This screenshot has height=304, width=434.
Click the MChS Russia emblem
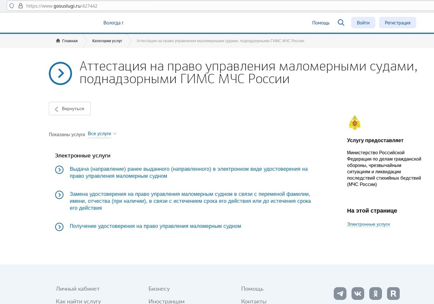[354, 123]
